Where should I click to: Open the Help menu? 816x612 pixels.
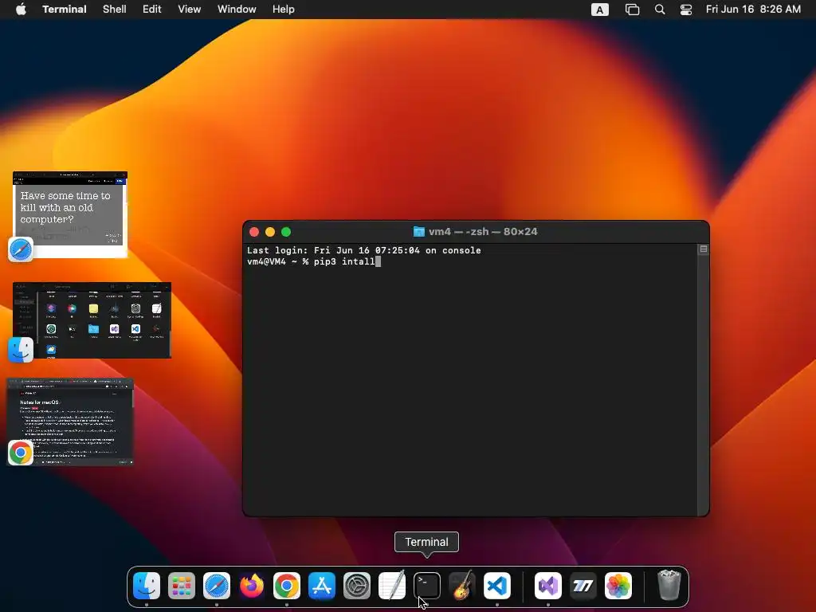coord(284,9)
